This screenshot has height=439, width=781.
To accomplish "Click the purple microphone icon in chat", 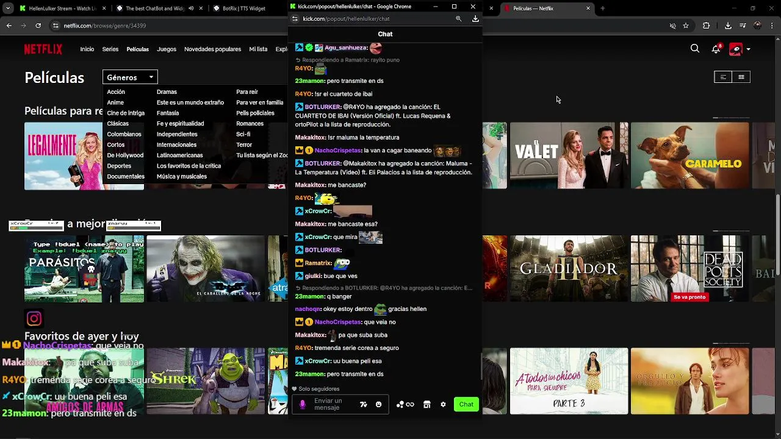I will [x=303, y=404].
